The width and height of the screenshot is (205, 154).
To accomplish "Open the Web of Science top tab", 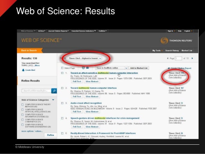I will pos(28,31).
